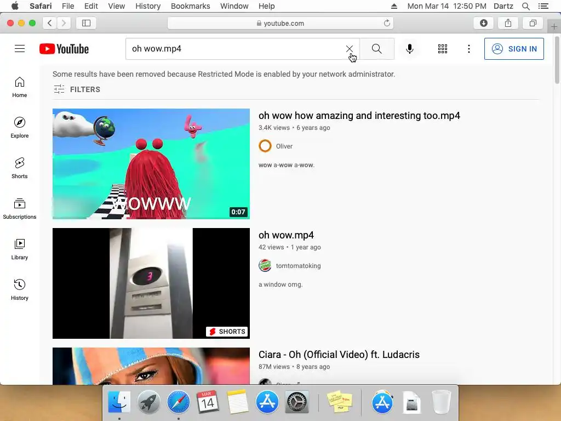Open the three-dot settings menu

(469, 49)
